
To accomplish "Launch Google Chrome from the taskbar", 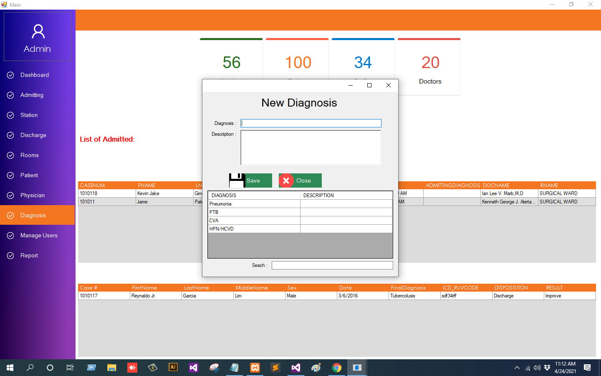I will 336,368.
